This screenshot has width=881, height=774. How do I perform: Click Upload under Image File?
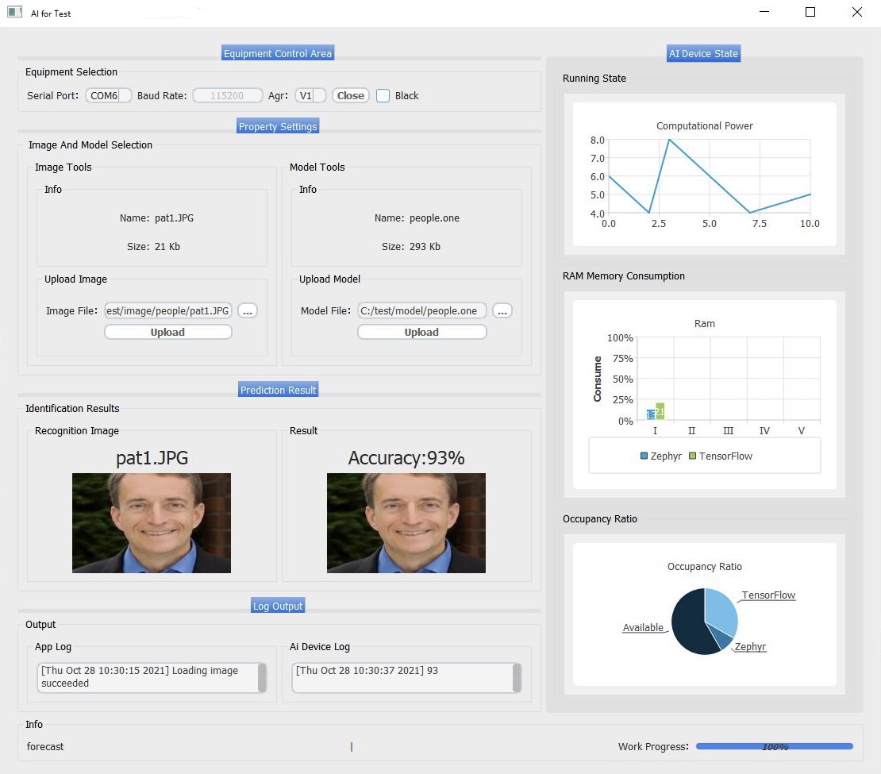point(168,332)
